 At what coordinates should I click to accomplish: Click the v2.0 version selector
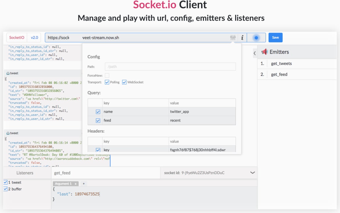coord(34,37)
